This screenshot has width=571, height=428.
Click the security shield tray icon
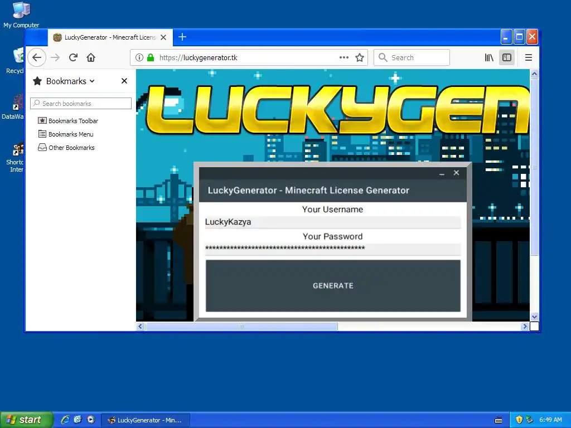pyautogui.click(x=519, y=420)
